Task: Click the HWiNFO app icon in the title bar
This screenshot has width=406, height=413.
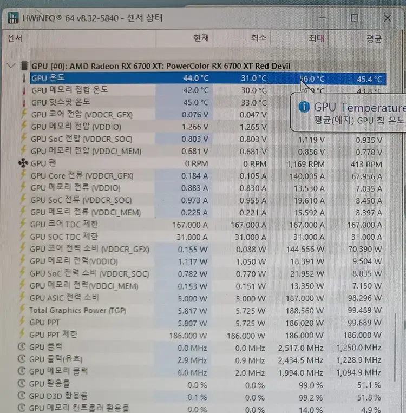Action: [13, 18]
